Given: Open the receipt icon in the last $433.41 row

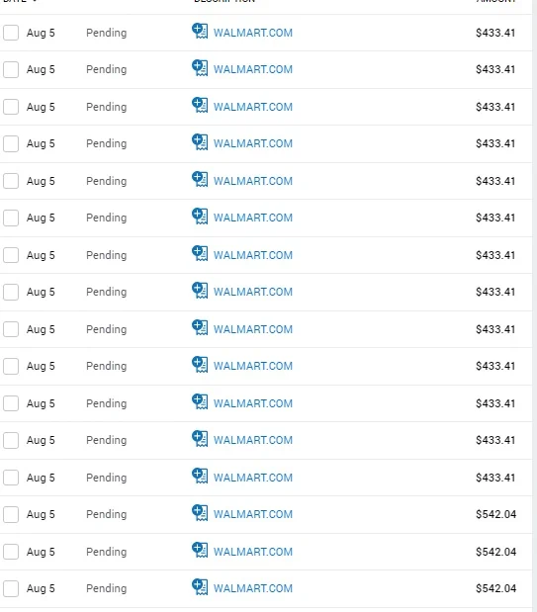Looking at the screenshot, I should [x=200, y=477].
